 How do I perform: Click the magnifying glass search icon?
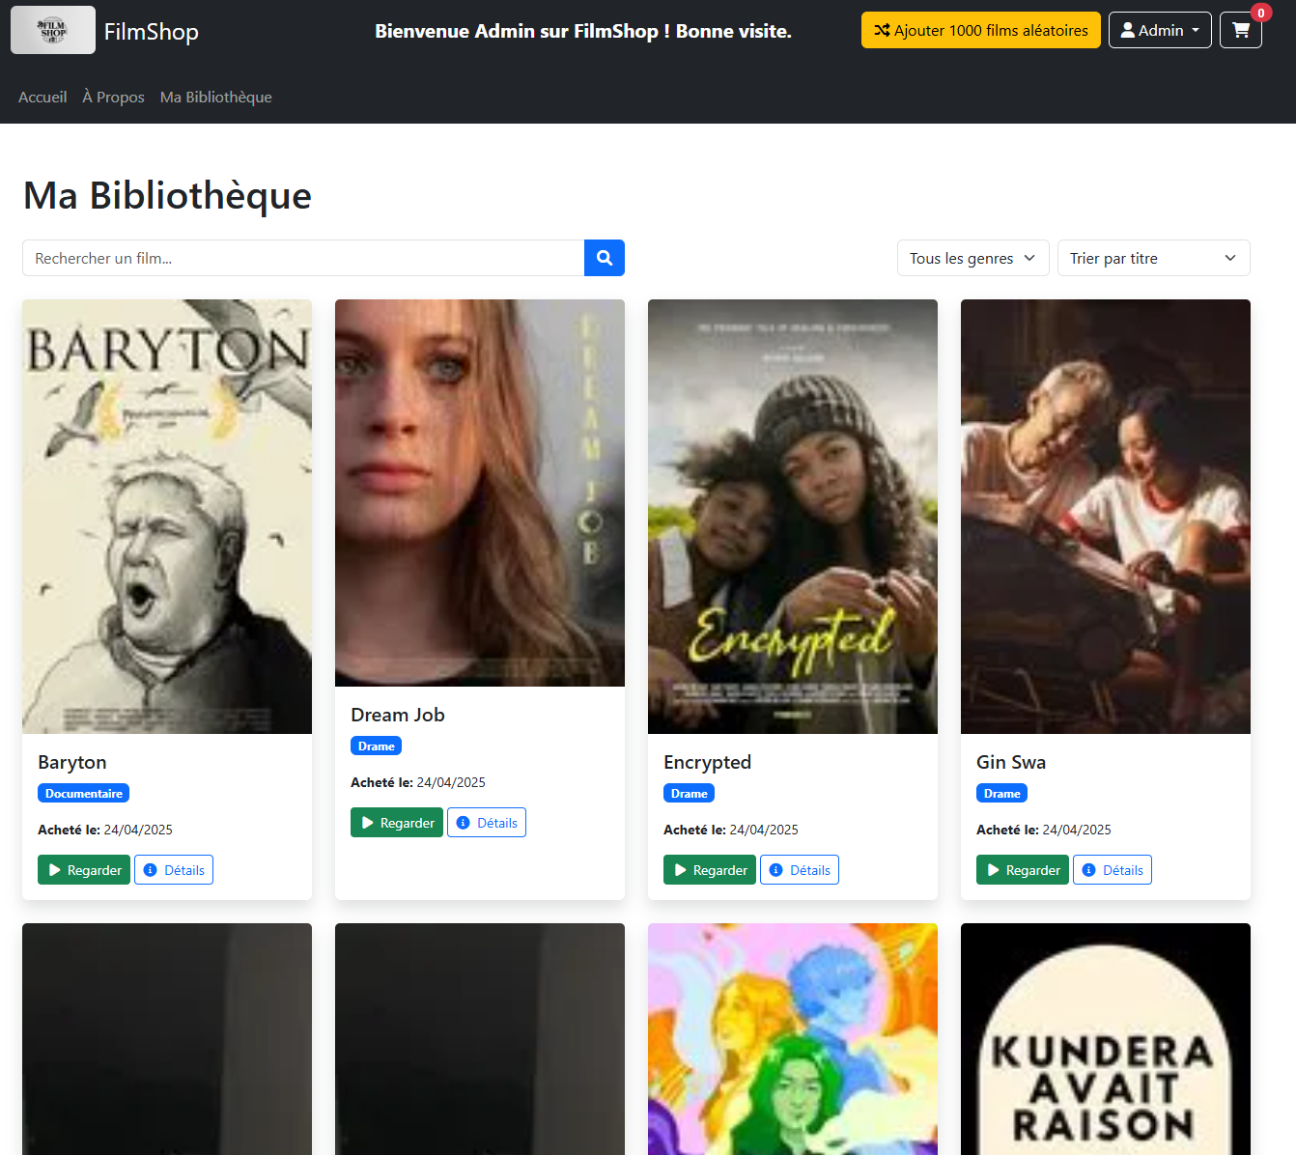tap(604, 258)
